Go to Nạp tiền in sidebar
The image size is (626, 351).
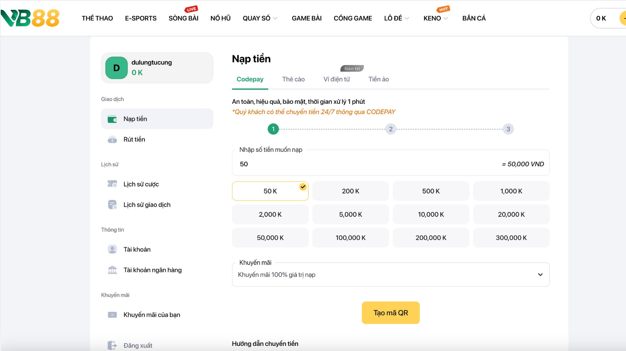(157, 119)
